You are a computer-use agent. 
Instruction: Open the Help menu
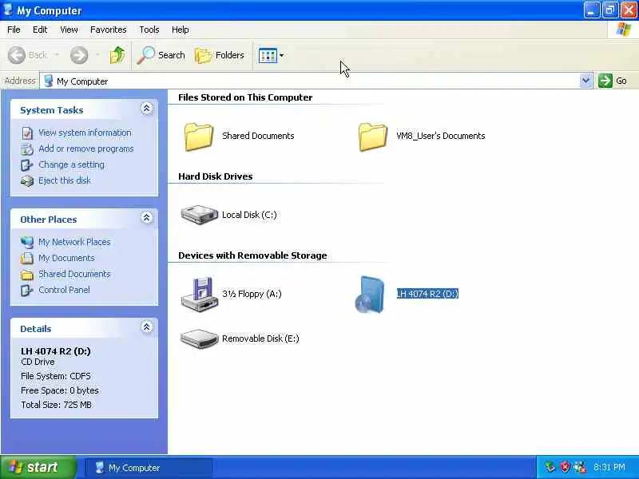181,30
